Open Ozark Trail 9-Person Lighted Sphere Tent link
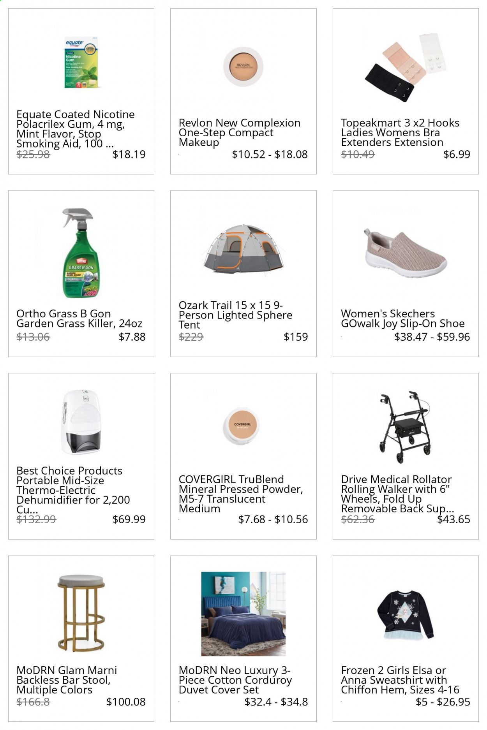The image size is (487, 730). pos(236,315)
